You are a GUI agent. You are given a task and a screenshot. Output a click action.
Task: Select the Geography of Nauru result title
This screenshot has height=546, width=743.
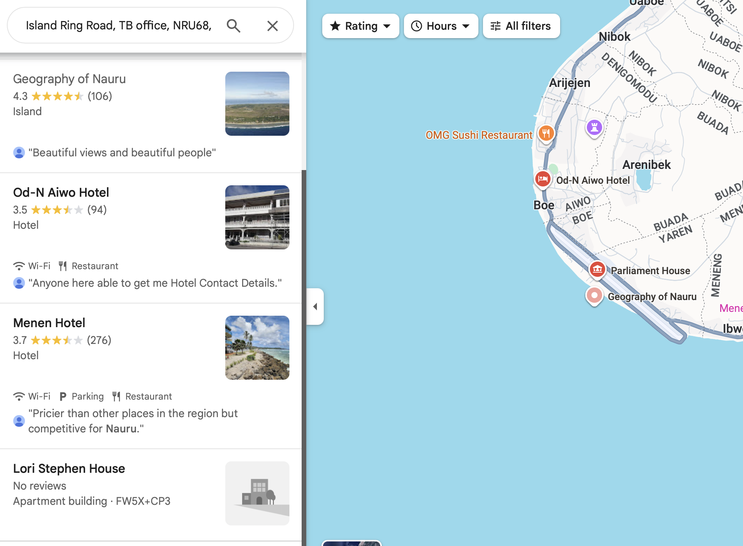(69, 79)
